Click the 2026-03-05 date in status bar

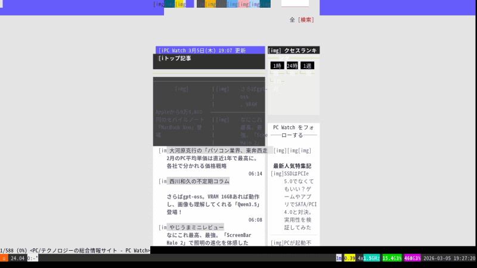tap(437, 258)
